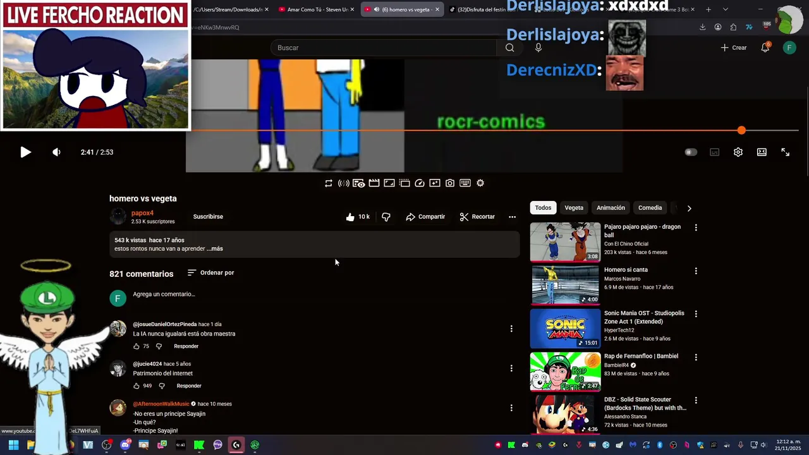Like the video with thumbs up
Viewport: 809px width, 455px height.
coord(357,217)
